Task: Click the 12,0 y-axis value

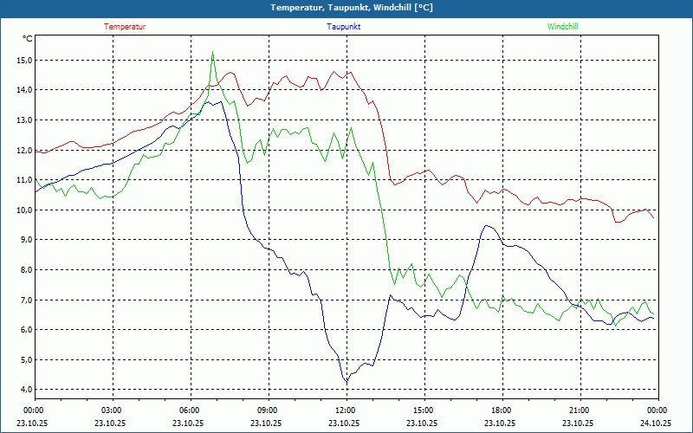Action: click(x=25, y=150)
